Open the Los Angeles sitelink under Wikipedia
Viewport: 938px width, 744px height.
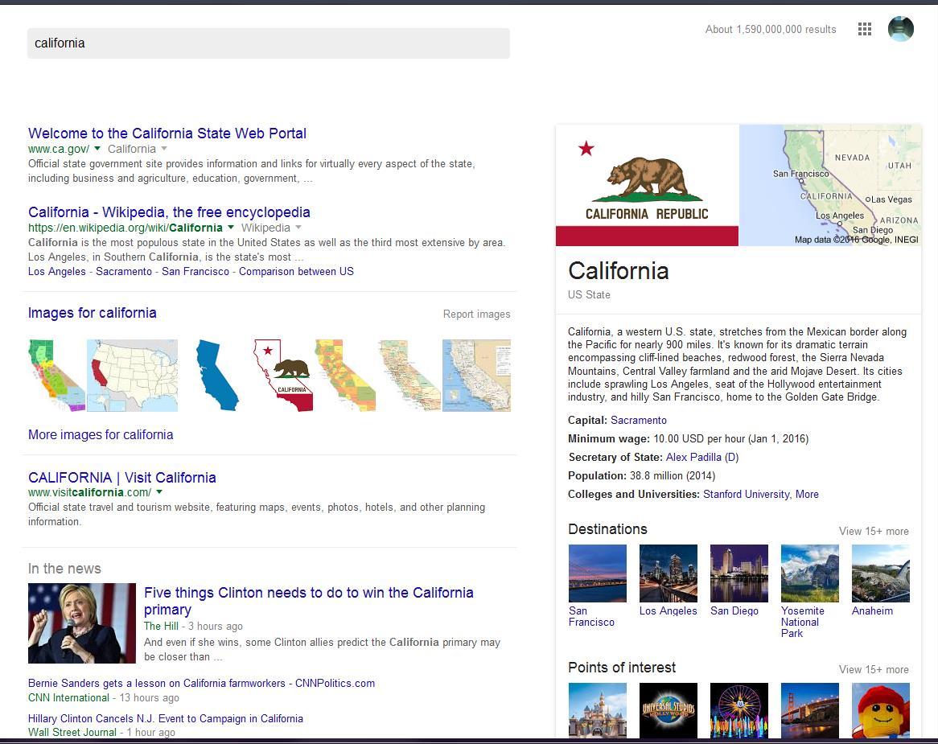(x=57, y=272)
